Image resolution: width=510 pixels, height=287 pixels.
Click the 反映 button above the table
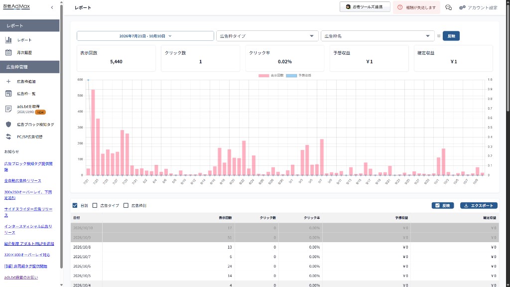pyautogui.click(x=442, y=206)
